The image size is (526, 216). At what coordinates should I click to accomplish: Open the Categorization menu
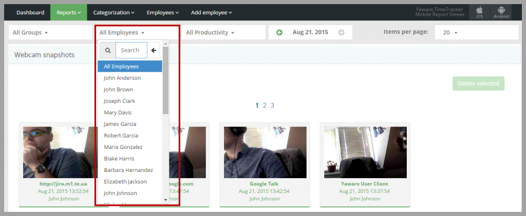tap(114, 12)
